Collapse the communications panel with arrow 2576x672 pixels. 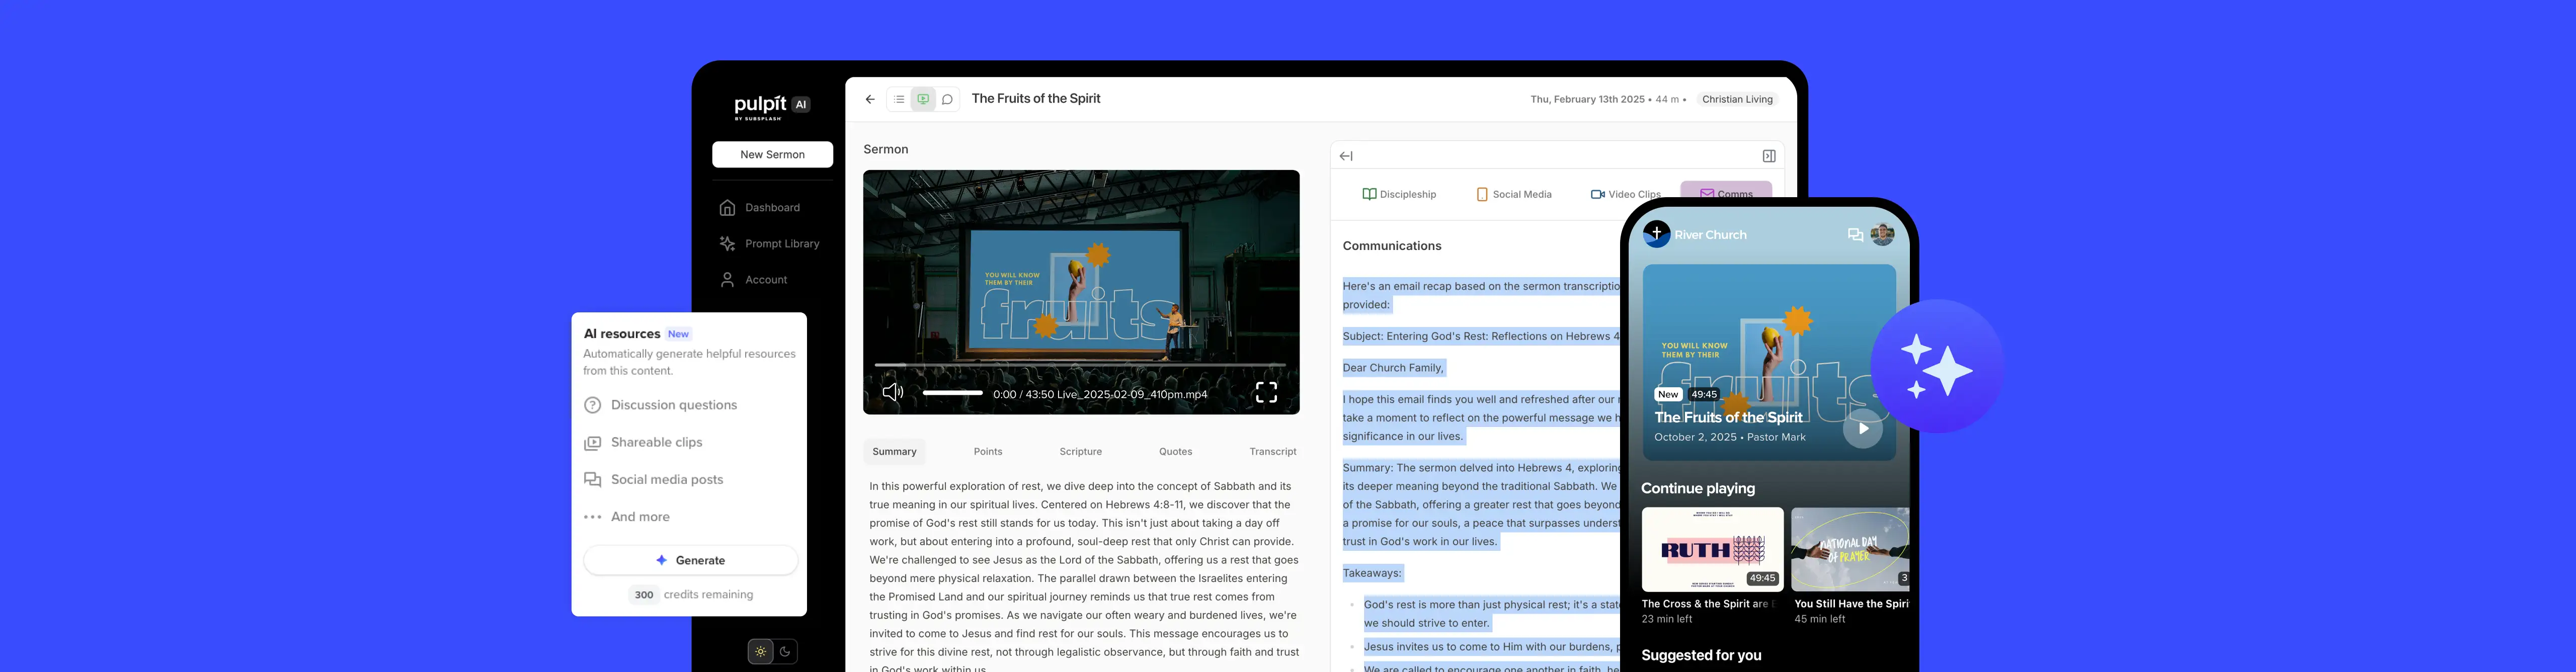click(1346, 156)
